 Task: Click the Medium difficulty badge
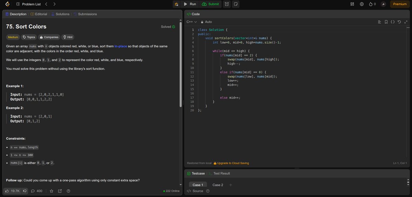pos(13,37)
